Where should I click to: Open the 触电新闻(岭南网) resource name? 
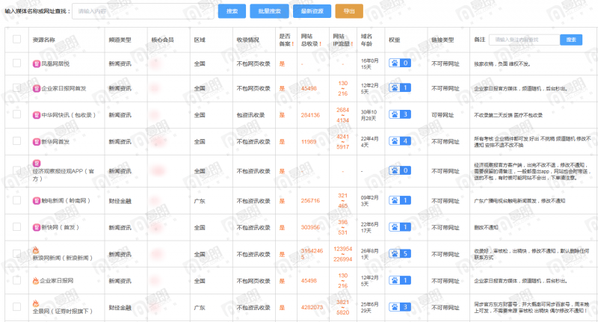pyautogui.click(x=66, y=200)
